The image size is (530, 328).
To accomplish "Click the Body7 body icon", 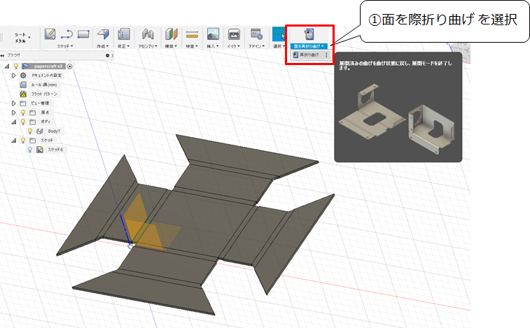I will click(39, 131).
